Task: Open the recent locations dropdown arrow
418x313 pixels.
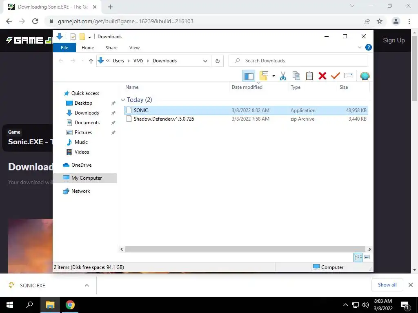Action: [x=82, y=61]
